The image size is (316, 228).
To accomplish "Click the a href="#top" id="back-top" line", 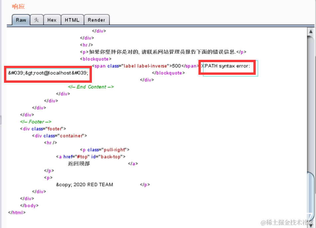I will coord(91,157).
